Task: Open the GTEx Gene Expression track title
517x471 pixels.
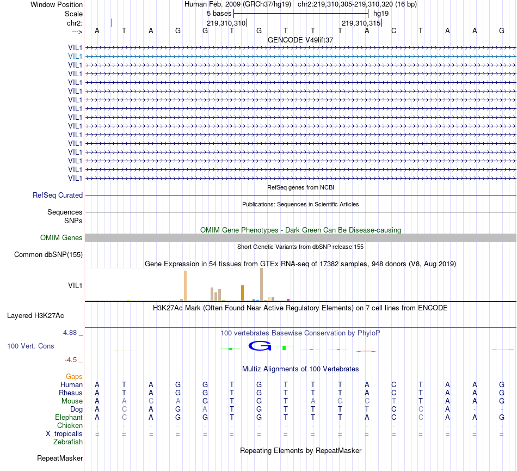Action: tap(300, 264)
